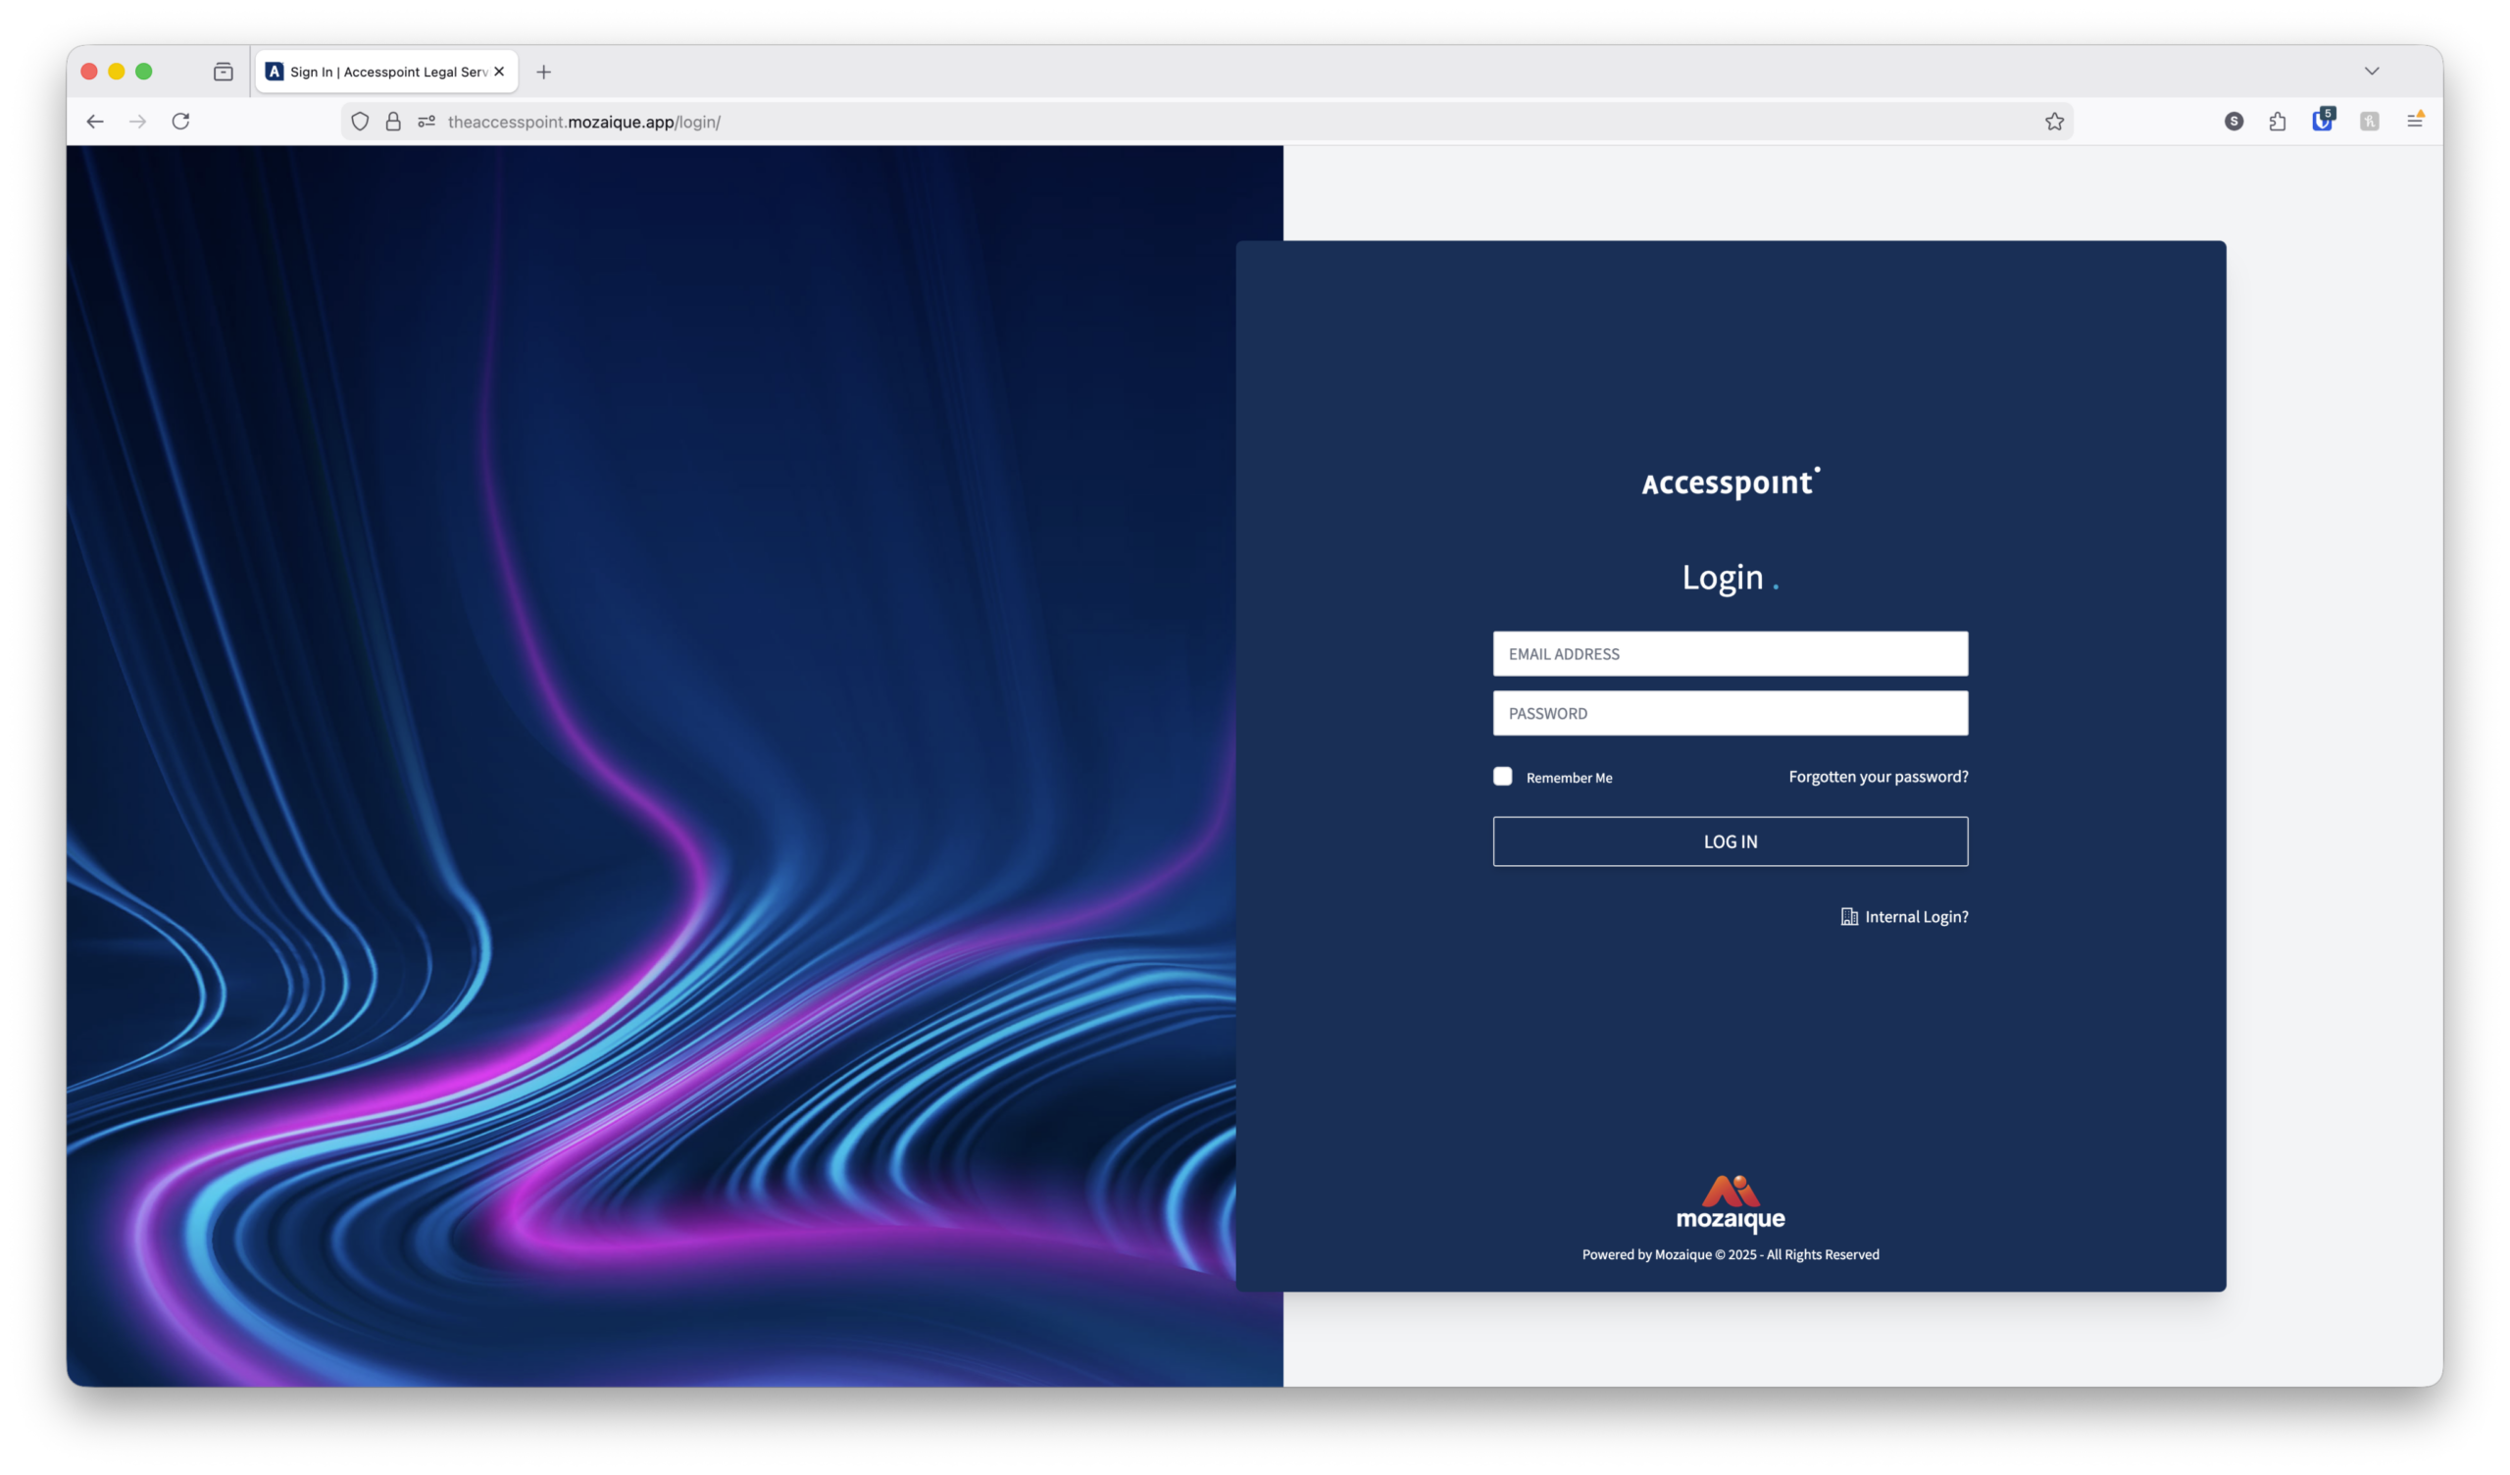The height and width of the screenshot is (1475, 2510).
Task: Click the Internal Login link
Action: pos(1916,917)
